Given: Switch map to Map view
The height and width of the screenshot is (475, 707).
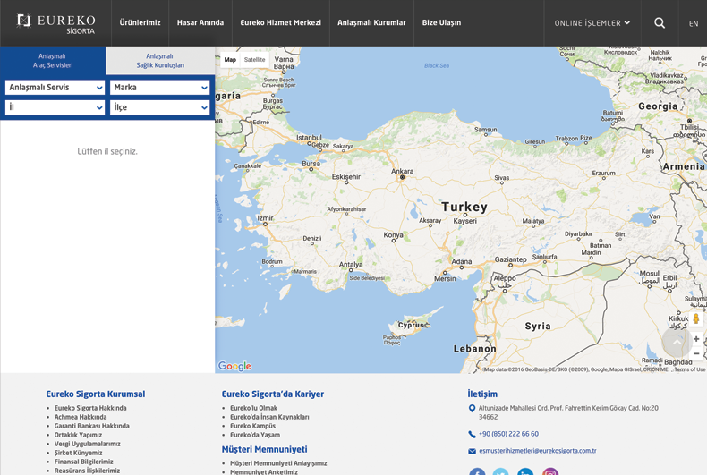Looking at the screenshot, I should click(x=230, y=60).
